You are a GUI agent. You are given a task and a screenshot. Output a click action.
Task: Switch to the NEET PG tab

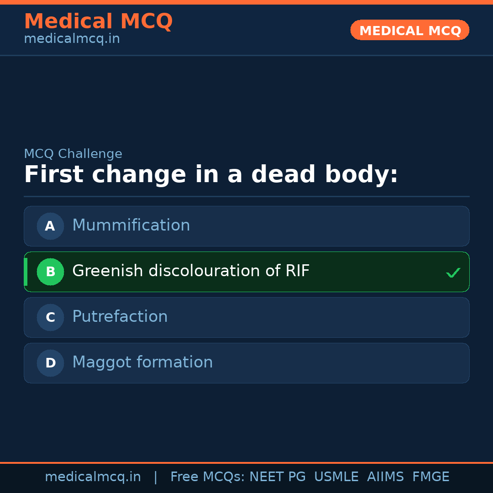[277, 477]
